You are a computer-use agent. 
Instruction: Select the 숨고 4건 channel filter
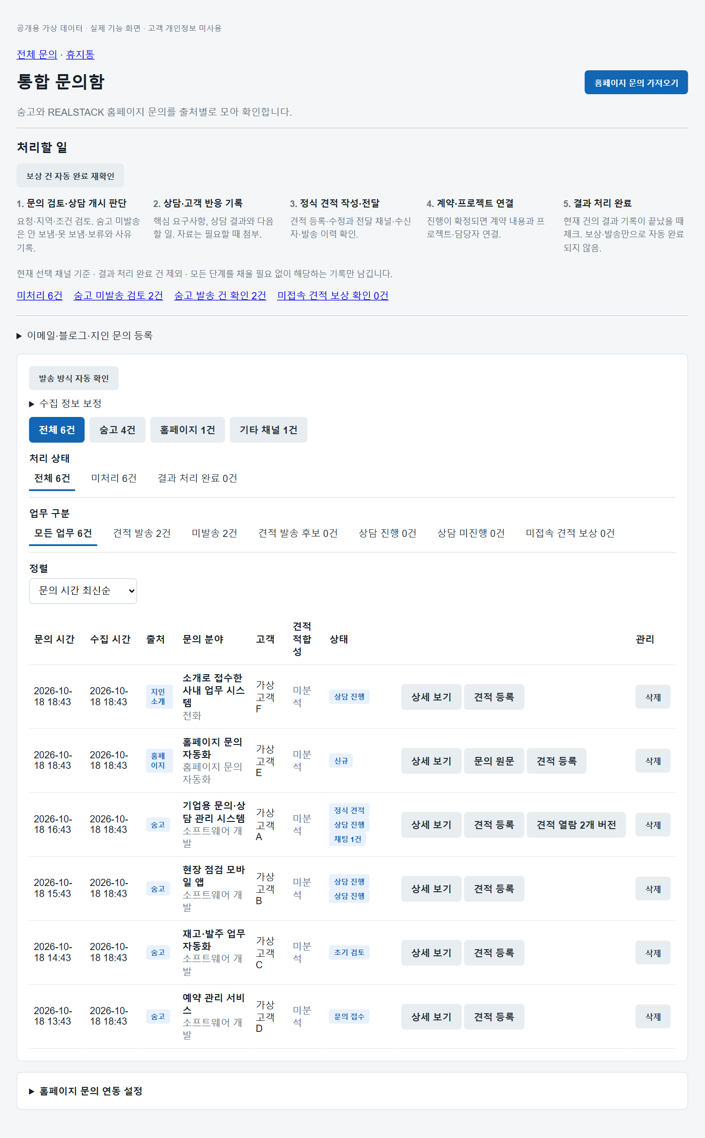117,430
